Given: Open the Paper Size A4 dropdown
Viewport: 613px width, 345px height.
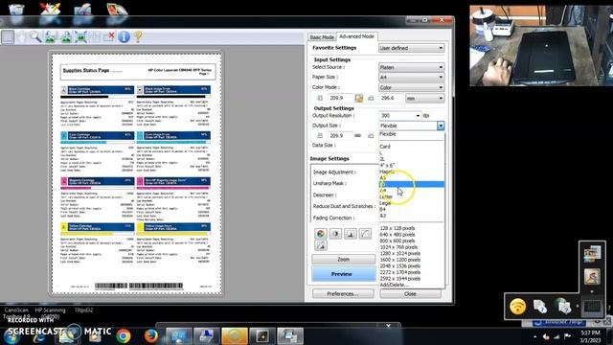Looking at the screenshot, I should pyautogui.click(x=411, y=77).
